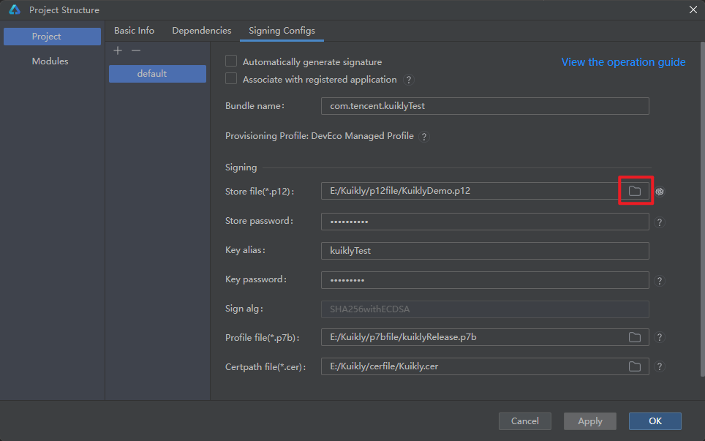705x441 pixels.
Task: Select Project in the left sidebar
Action: point(52,37)
